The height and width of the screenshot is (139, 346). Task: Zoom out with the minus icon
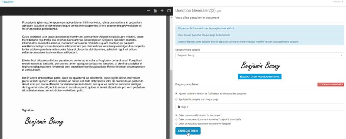click(148, 10)
